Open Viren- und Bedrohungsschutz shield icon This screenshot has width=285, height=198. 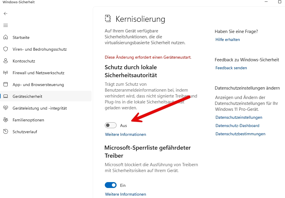(5, 49)
